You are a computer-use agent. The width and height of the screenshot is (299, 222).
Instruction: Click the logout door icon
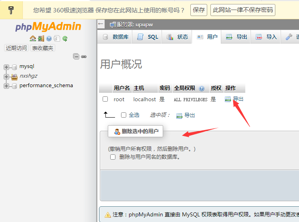pyautogui.click(x=41, y=39)
